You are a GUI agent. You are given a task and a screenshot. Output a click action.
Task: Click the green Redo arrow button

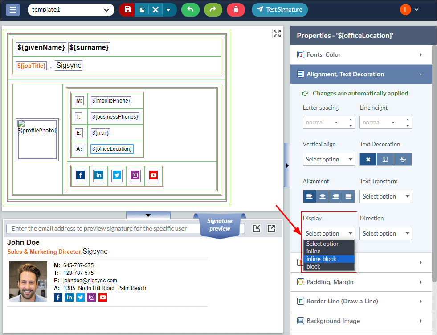point(213,9)
